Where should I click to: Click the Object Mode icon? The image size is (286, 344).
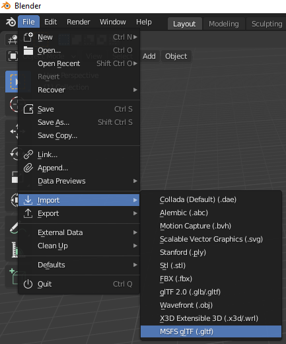click(13, 56)
